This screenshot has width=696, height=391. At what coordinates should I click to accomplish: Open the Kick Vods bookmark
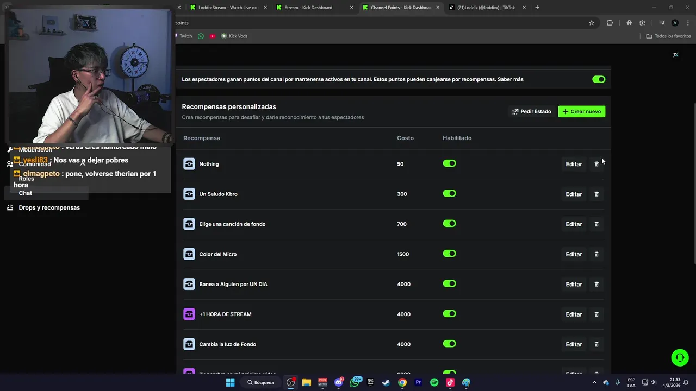tap(234, 36)
